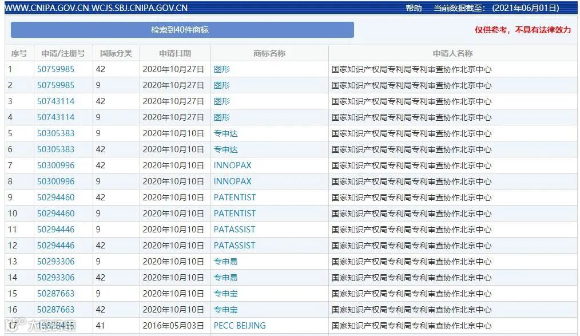580x336 pixels.
Task: Open the PATENTIST trademark in row 9
Action: [x=235, y=197]
